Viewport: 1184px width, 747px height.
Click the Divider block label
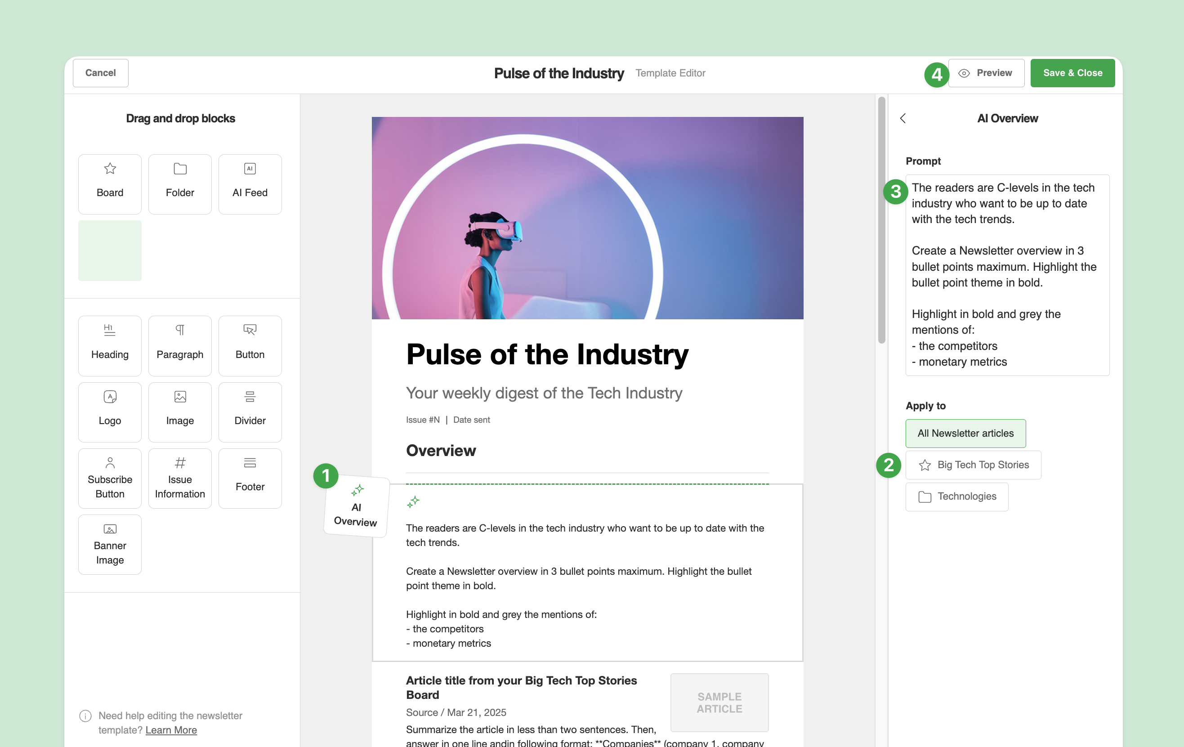(250, 420)
